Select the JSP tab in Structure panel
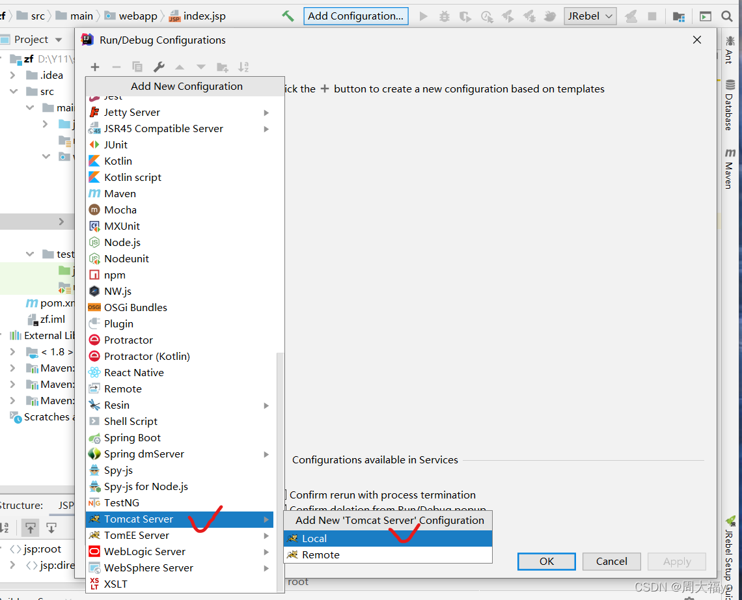 click(66, 506)
